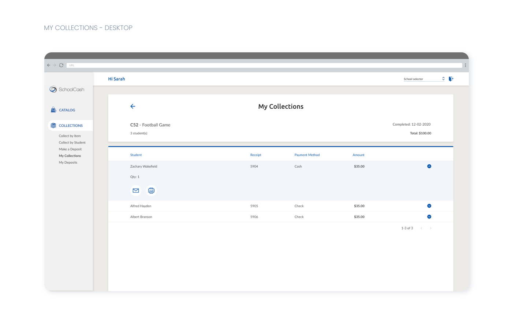Click receipt number 5905
Viewport: 508px width, 317px height.
(254, 206)
